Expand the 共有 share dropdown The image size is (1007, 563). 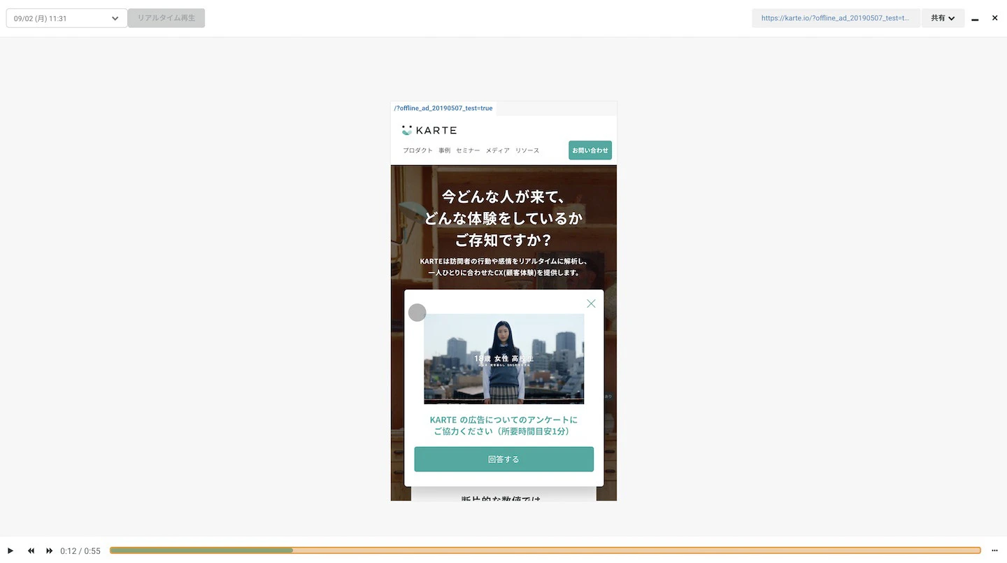point(943,18)
